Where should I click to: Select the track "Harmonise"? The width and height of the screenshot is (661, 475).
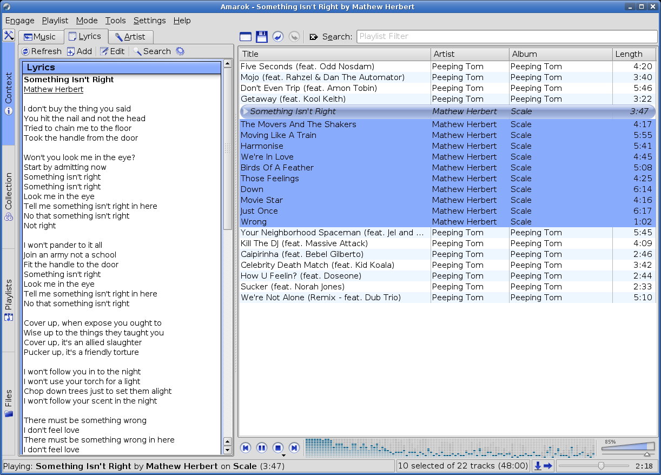447,146
